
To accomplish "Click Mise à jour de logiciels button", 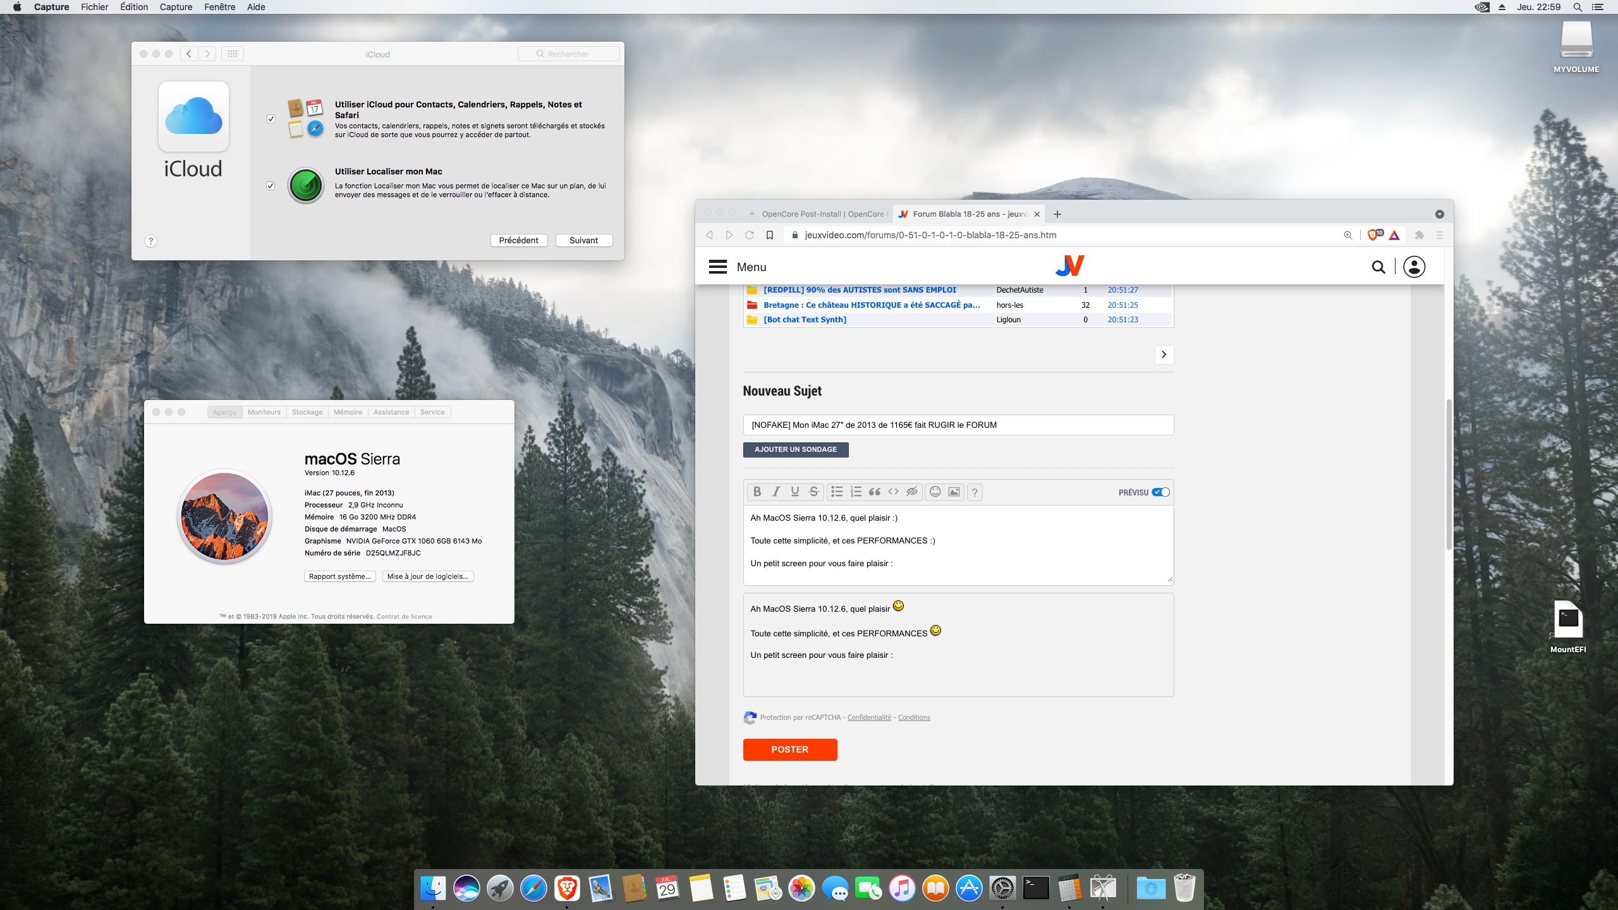I will tap(427, 576).
